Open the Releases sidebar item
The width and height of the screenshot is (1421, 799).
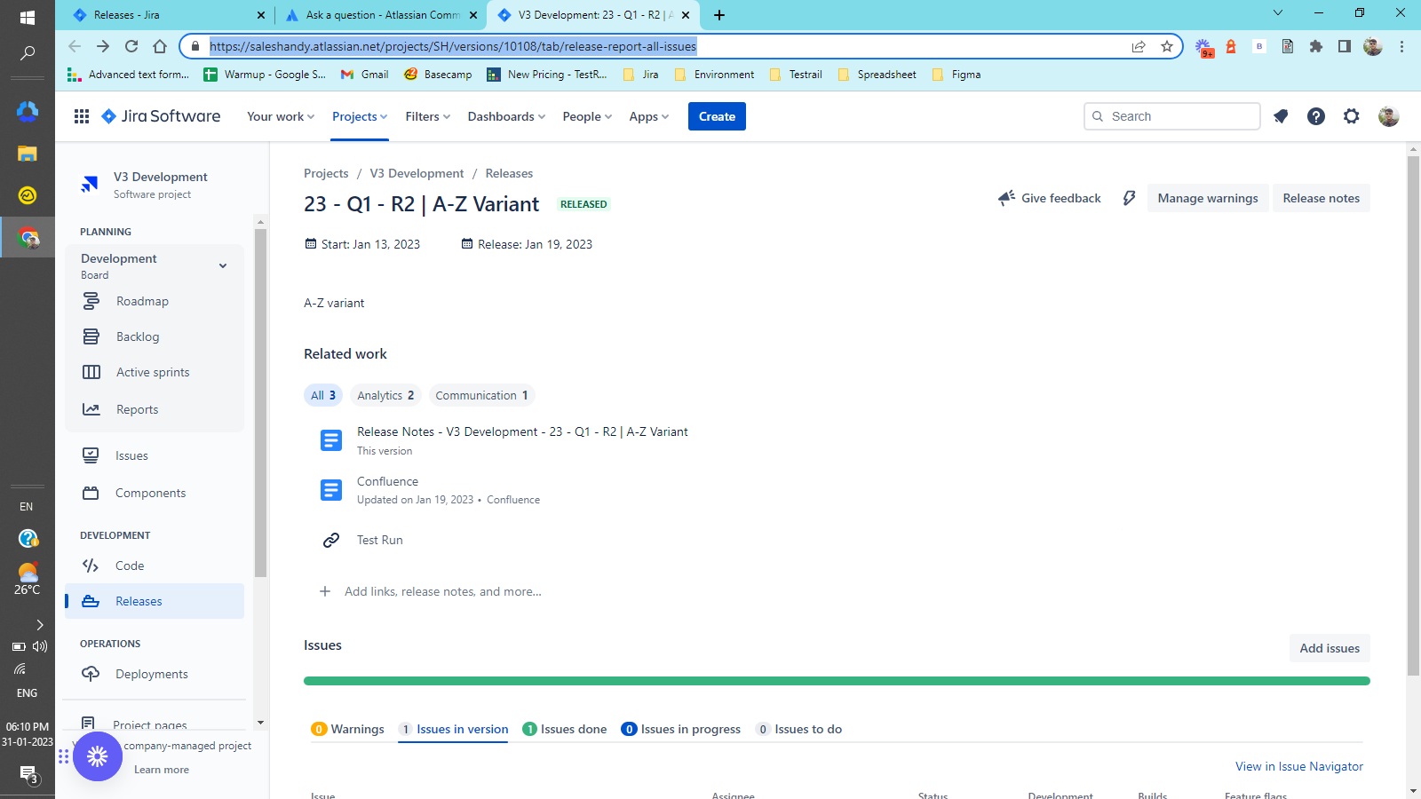click(x=155, y=601)
